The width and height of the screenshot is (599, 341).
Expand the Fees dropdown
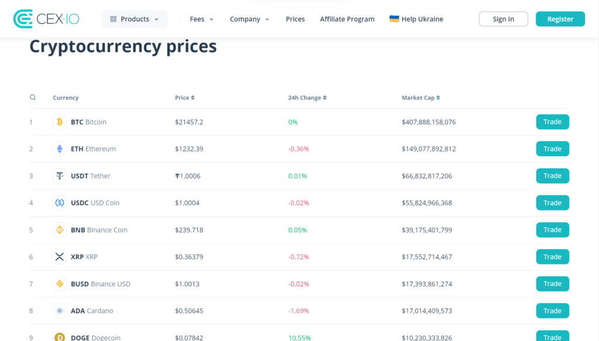pos(201,19)
